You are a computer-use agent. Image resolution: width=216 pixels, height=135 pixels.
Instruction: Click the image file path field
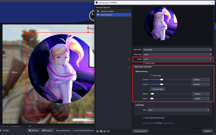click(83, 130)
